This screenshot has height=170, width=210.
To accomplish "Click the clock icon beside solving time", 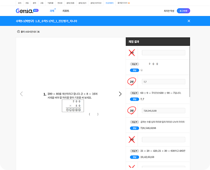I will (x=18, y=32).
